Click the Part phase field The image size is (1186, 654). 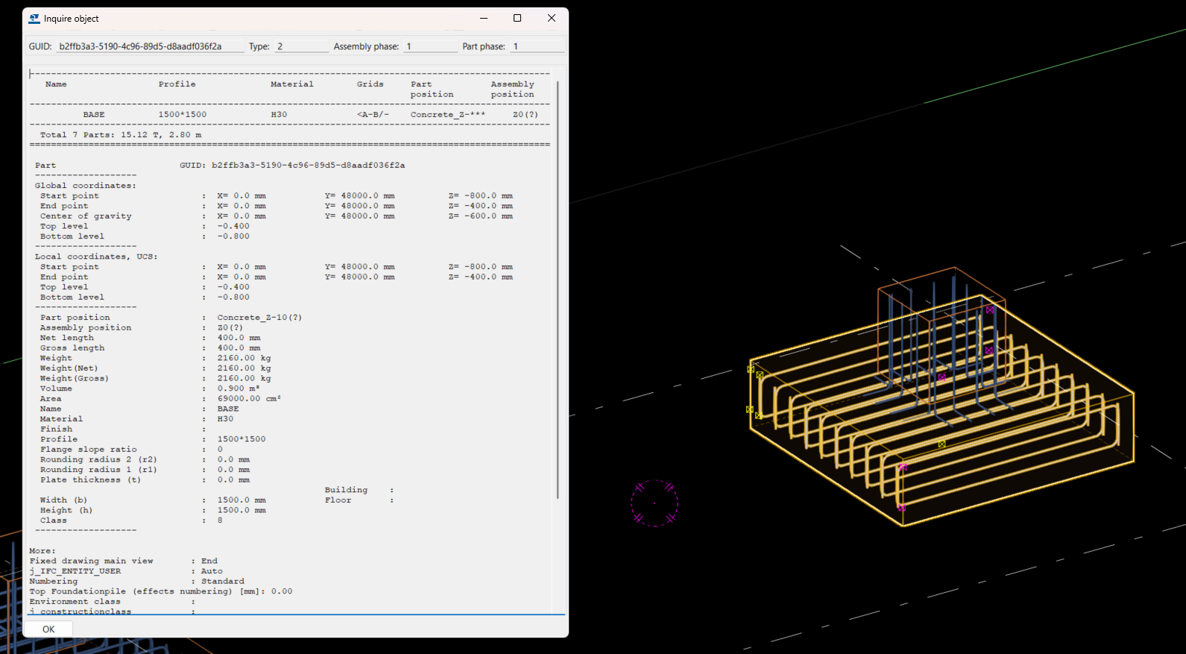pos(536,46)
